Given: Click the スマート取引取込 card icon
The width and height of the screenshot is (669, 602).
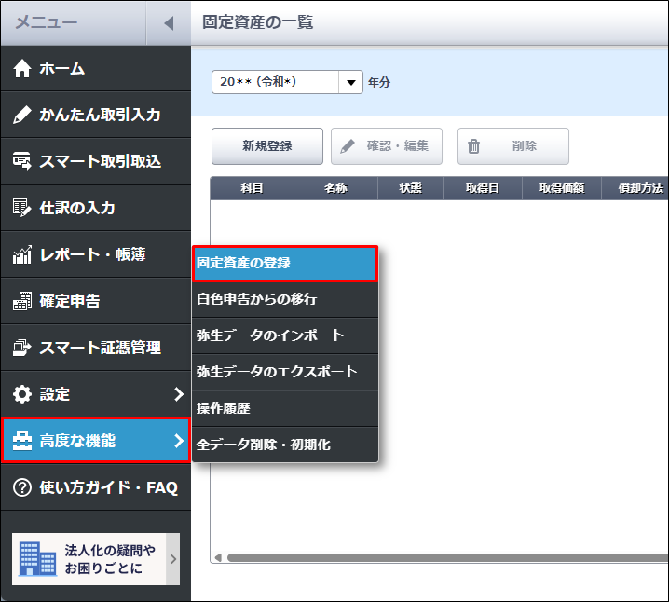Looking at the screenshot, I should [x=22, y=162].
